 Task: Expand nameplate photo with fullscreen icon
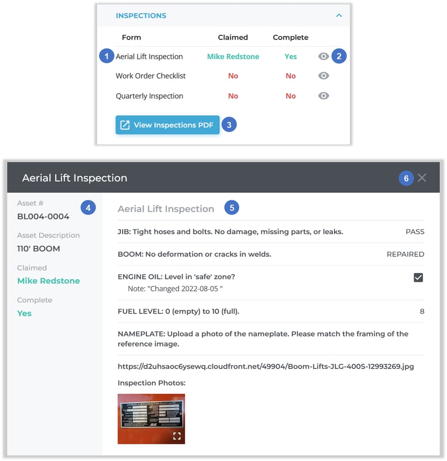pos(177,436)
